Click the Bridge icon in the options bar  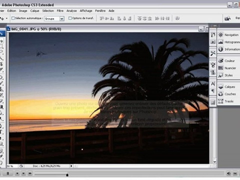coord(227,18)
